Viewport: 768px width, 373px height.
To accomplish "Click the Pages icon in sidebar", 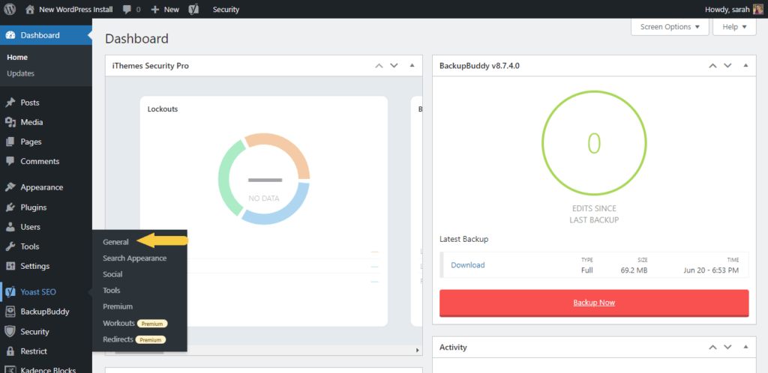I will (10, 142).
